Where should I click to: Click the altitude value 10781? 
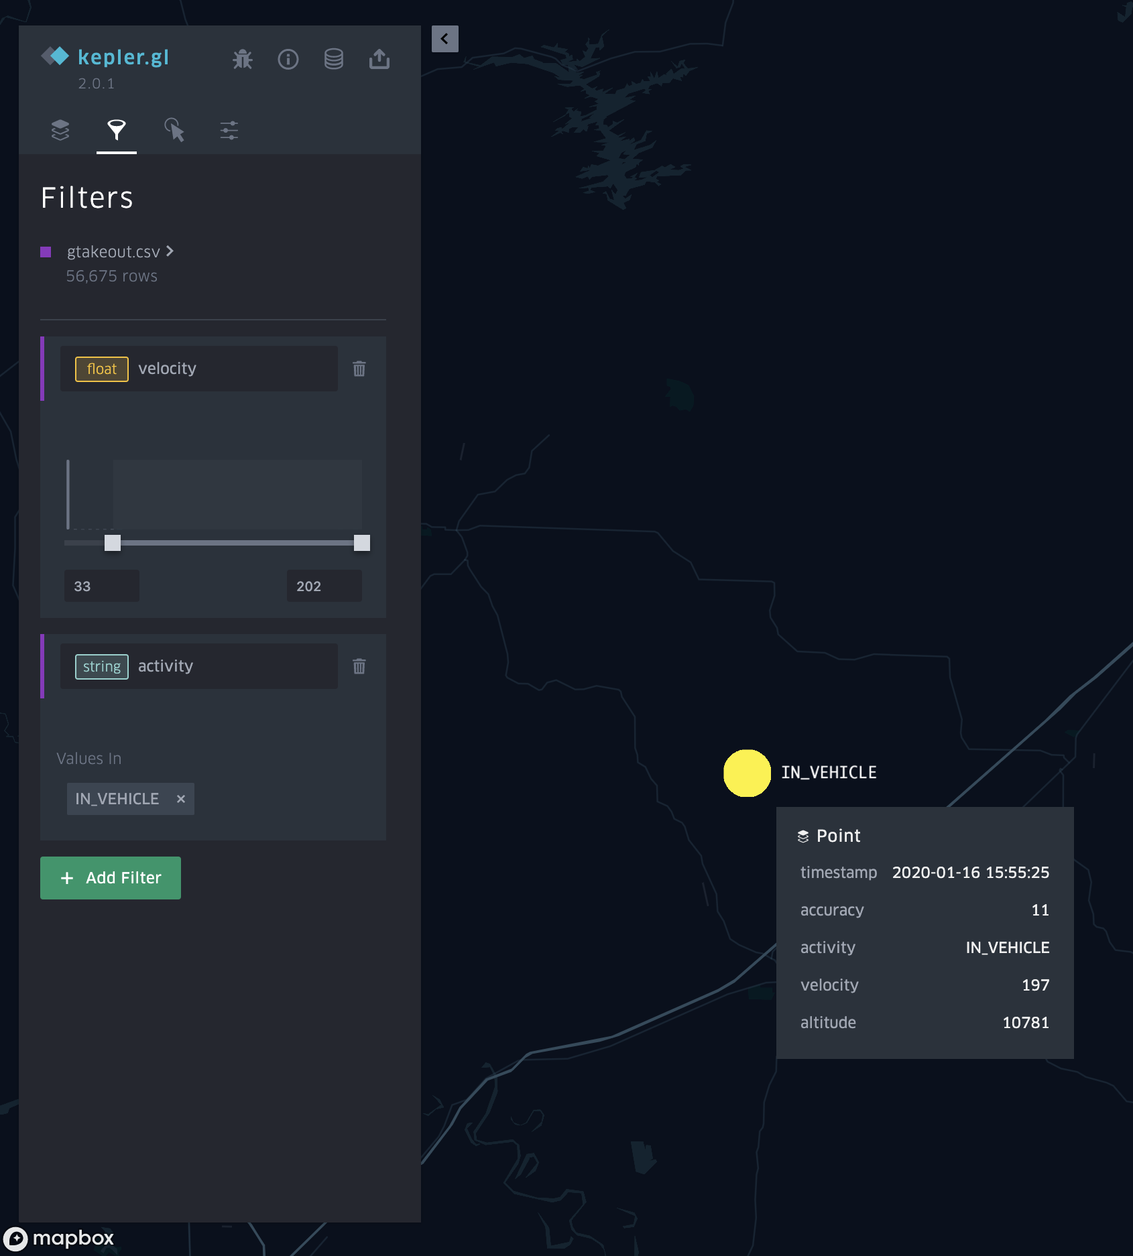(1026, 1023)
